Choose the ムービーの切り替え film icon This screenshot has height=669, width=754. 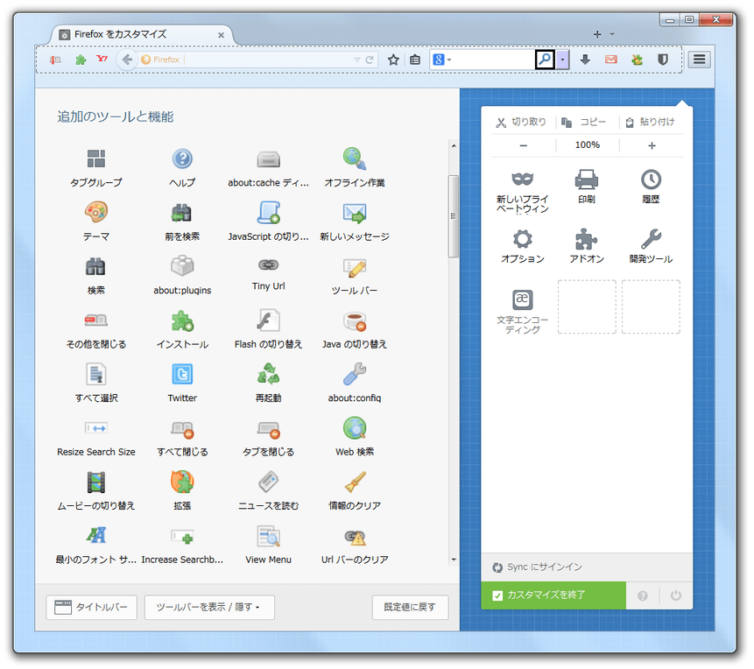[96, 482]
